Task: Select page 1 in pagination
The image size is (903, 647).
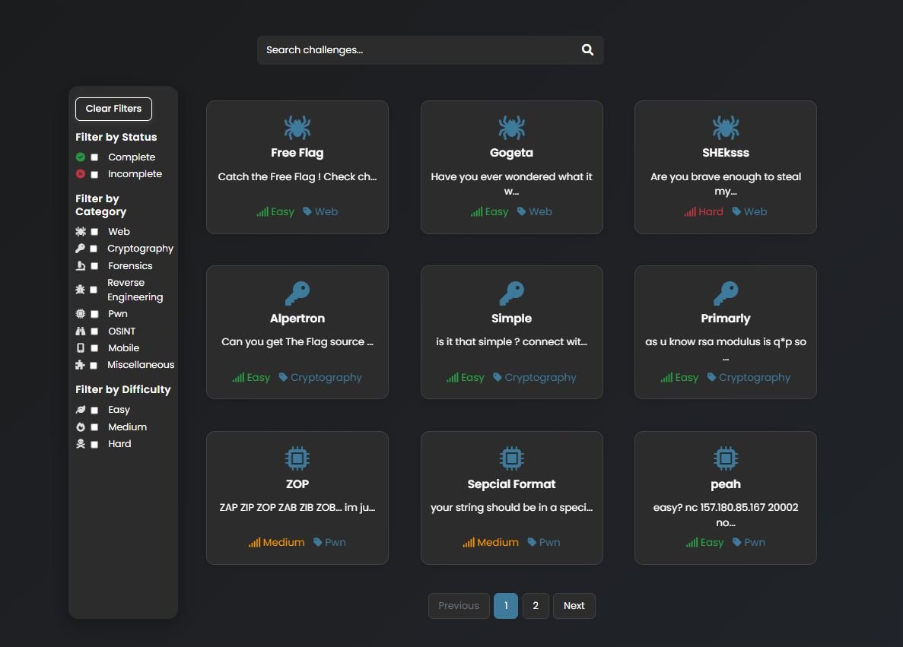Action: click(506, 605)
